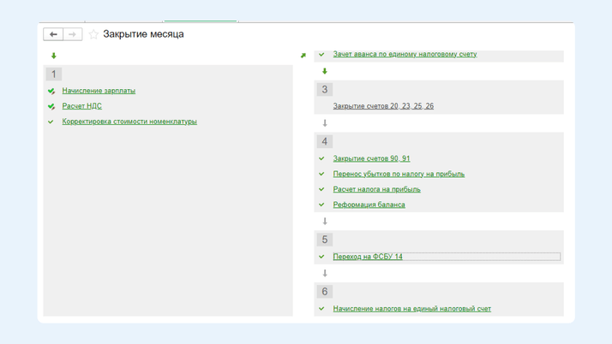Select the step 4 number header
The image size is (612, 344).
(x=325, y=141)
